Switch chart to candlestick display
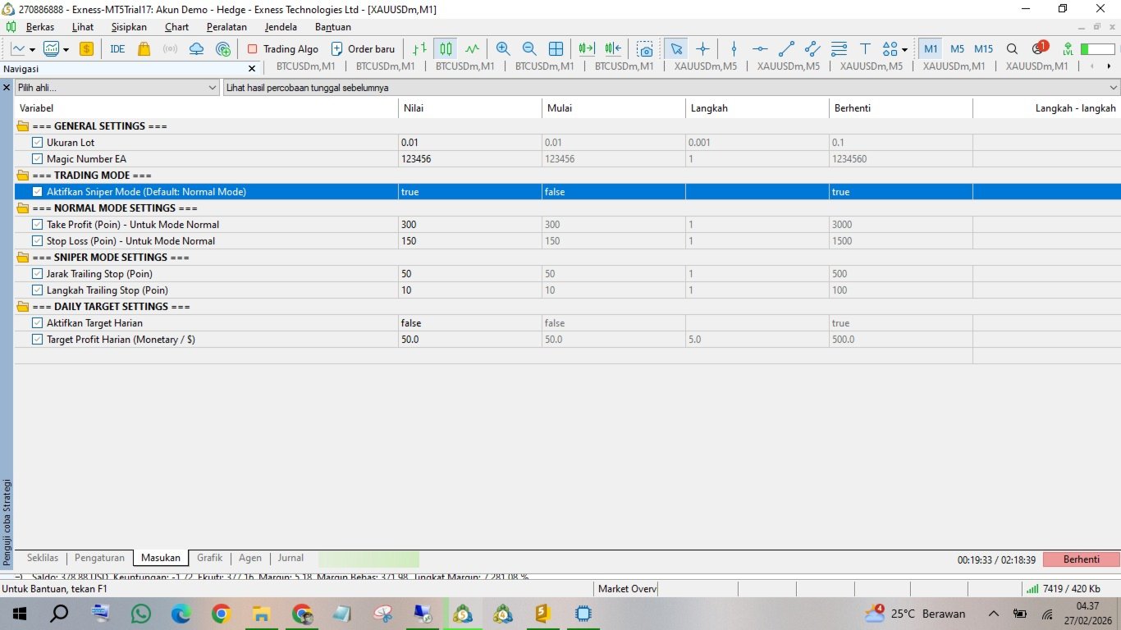This screenshot has width=1121, height=630. point(446,49)
